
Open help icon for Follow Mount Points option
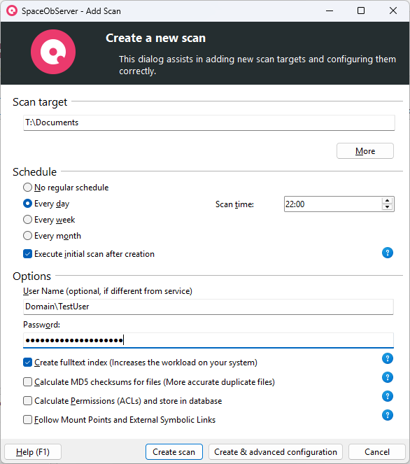[387, 415]
